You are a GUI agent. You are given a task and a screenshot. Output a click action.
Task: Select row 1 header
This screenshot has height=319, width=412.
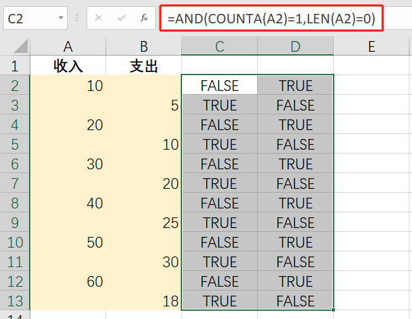pos(15,65)
